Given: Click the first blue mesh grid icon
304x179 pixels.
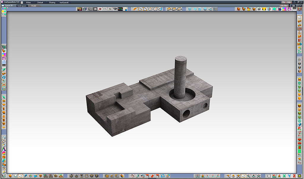Looking at the screenshot, I should tap(190, 9).
